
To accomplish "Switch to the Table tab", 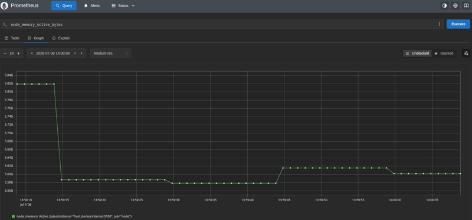I will point(12,38).
